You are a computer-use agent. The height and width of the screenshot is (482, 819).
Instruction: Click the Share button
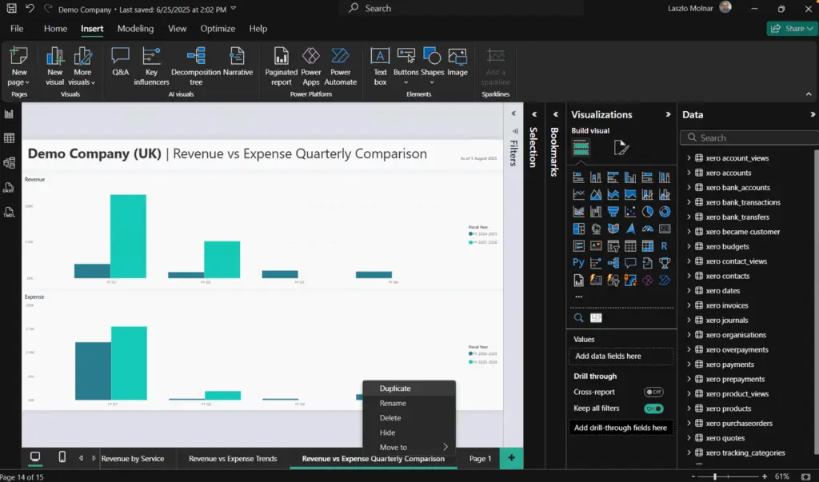pos(791,27)
